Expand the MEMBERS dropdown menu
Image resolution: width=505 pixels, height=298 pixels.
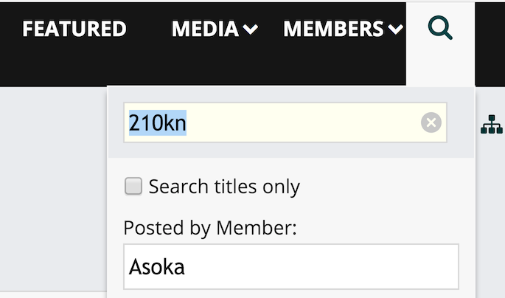[343, 29]
